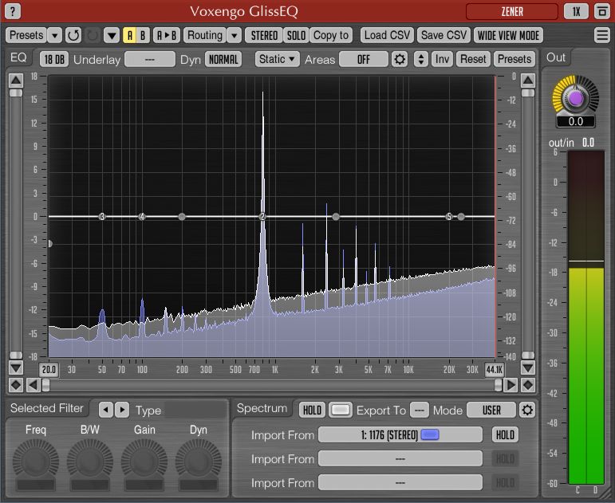Click the EQ up/down shift arrows icon
The image size is (615, 503).
(x=421, y=60)
